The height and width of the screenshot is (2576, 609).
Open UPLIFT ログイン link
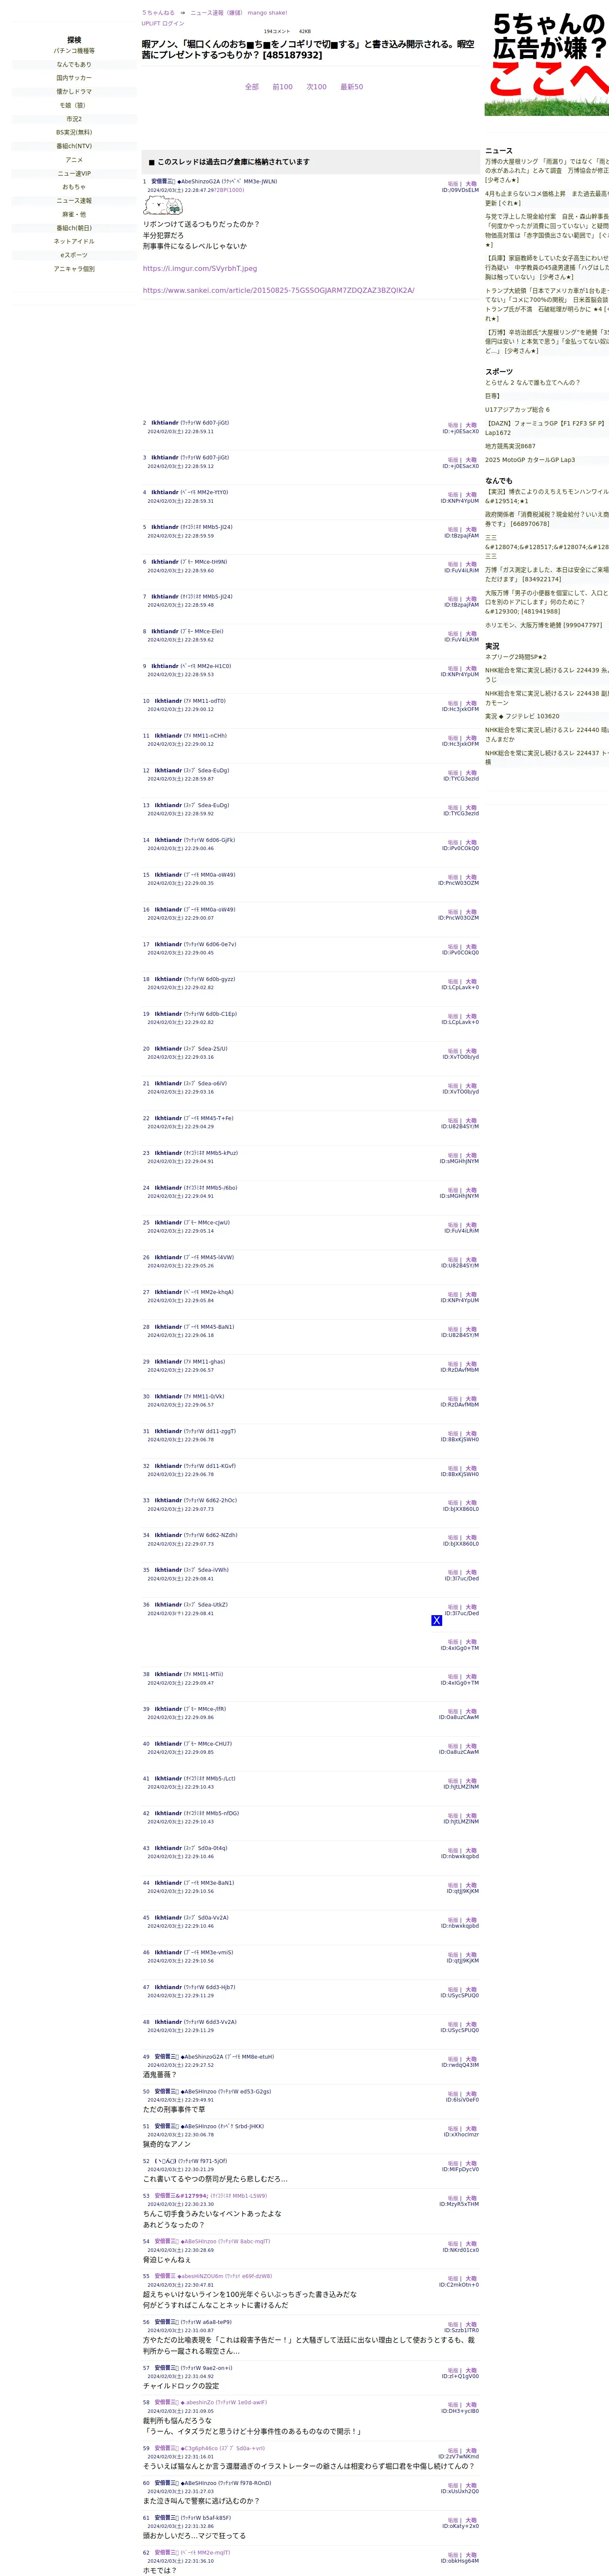point(163,23)
